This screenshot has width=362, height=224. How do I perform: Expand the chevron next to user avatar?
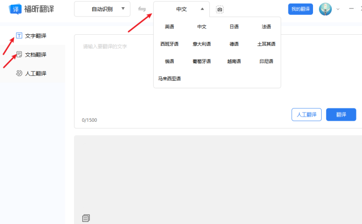point(338,9)
